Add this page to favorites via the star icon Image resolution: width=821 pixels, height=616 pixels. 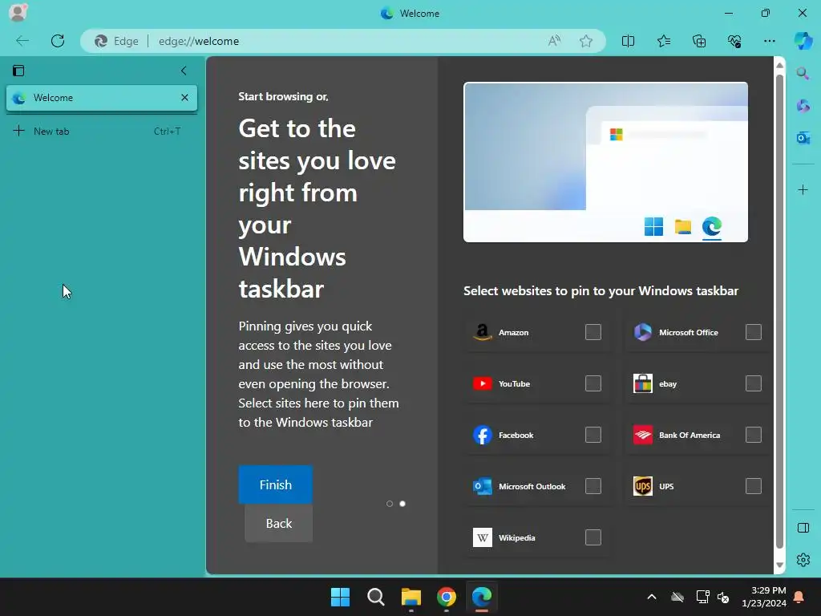[x=586, y=41]
